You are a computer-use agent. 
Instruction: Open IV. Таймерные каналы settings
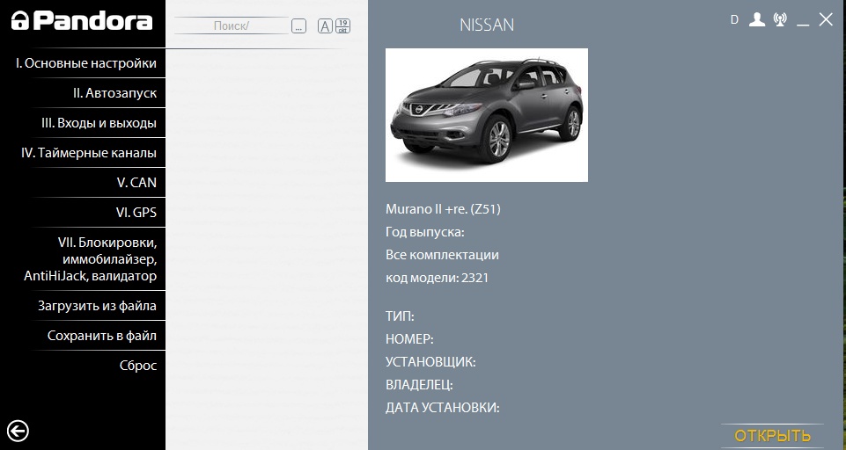[89, 153]
